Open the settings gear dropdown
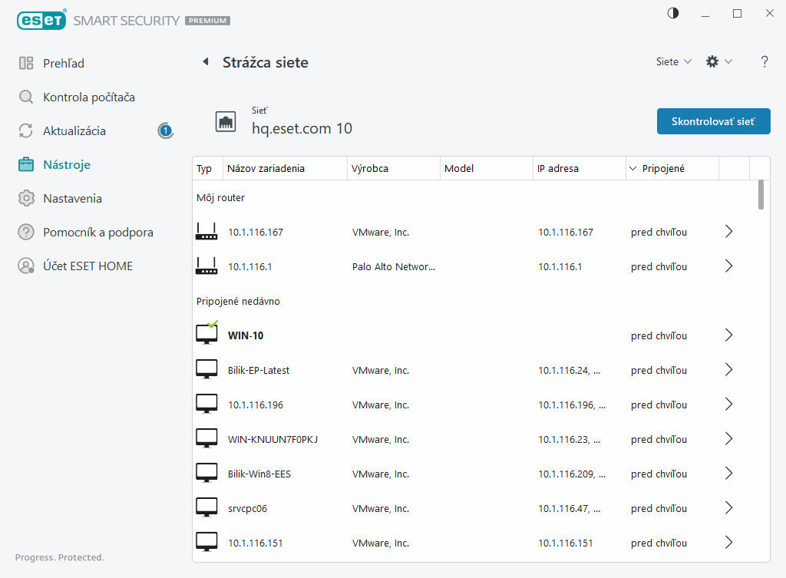 pos(718,62)
